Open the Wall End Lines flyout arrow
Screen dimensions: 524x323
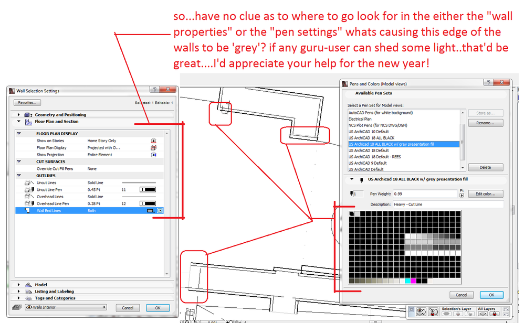160,211
